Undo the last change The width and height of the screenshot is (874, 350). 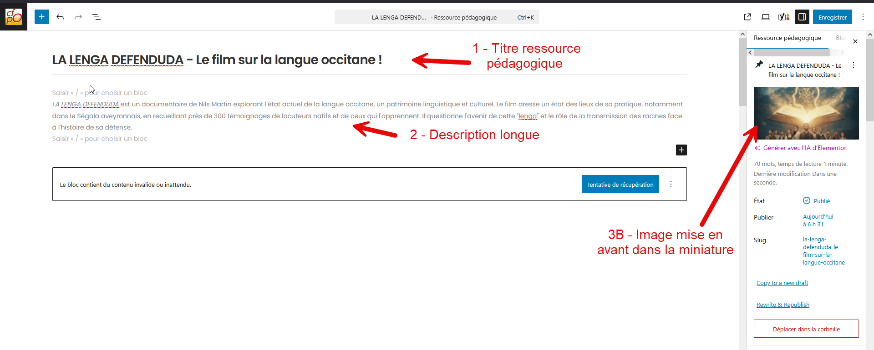point(60,17)
